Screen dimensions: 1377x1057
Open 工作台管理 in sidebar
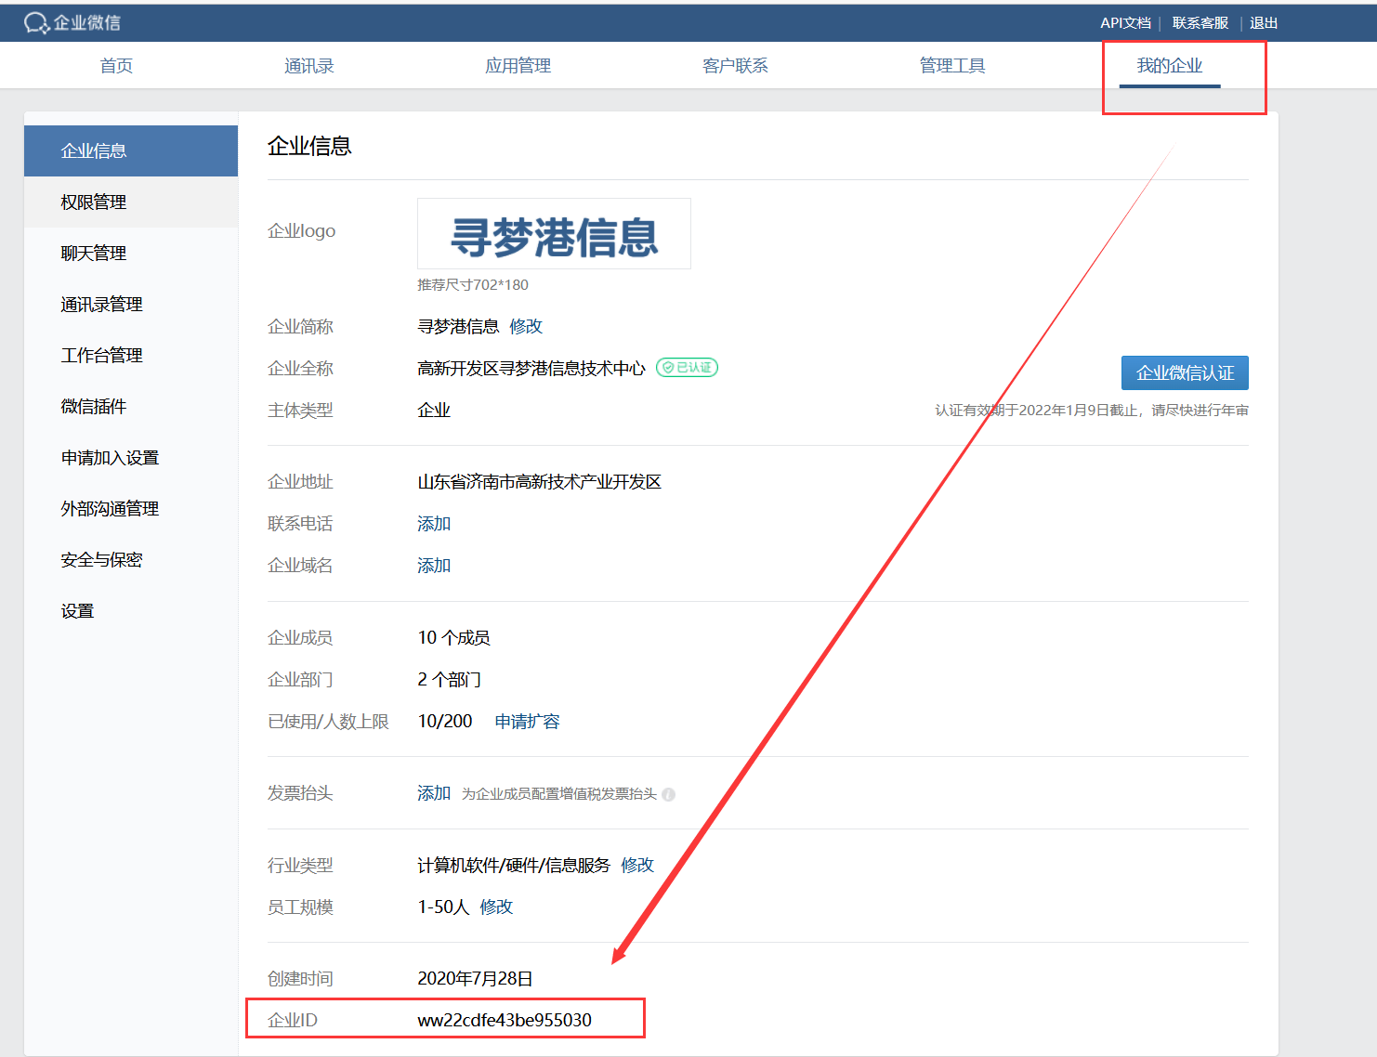[x=131, y=355]
